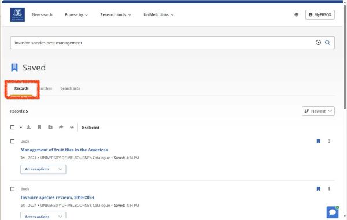Screen dimensions: 347x220
Task: Expand Research tools menu
Action: tap(116, 15)
